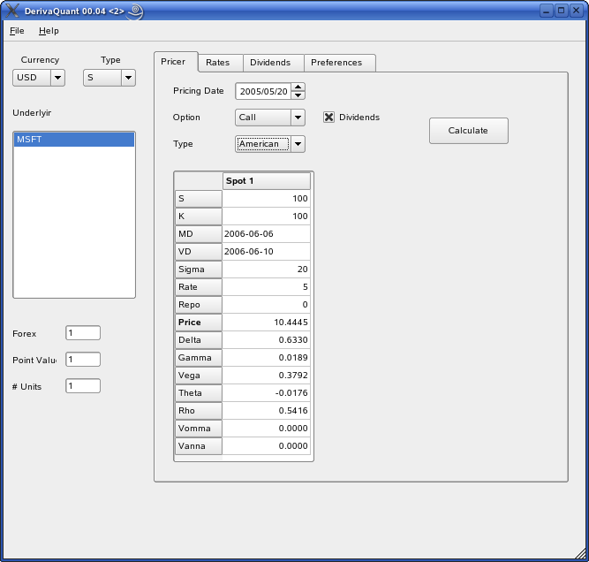The image size is (589, 562).
Task: Select MSFT in the underlying list
Action: point(73,140)
